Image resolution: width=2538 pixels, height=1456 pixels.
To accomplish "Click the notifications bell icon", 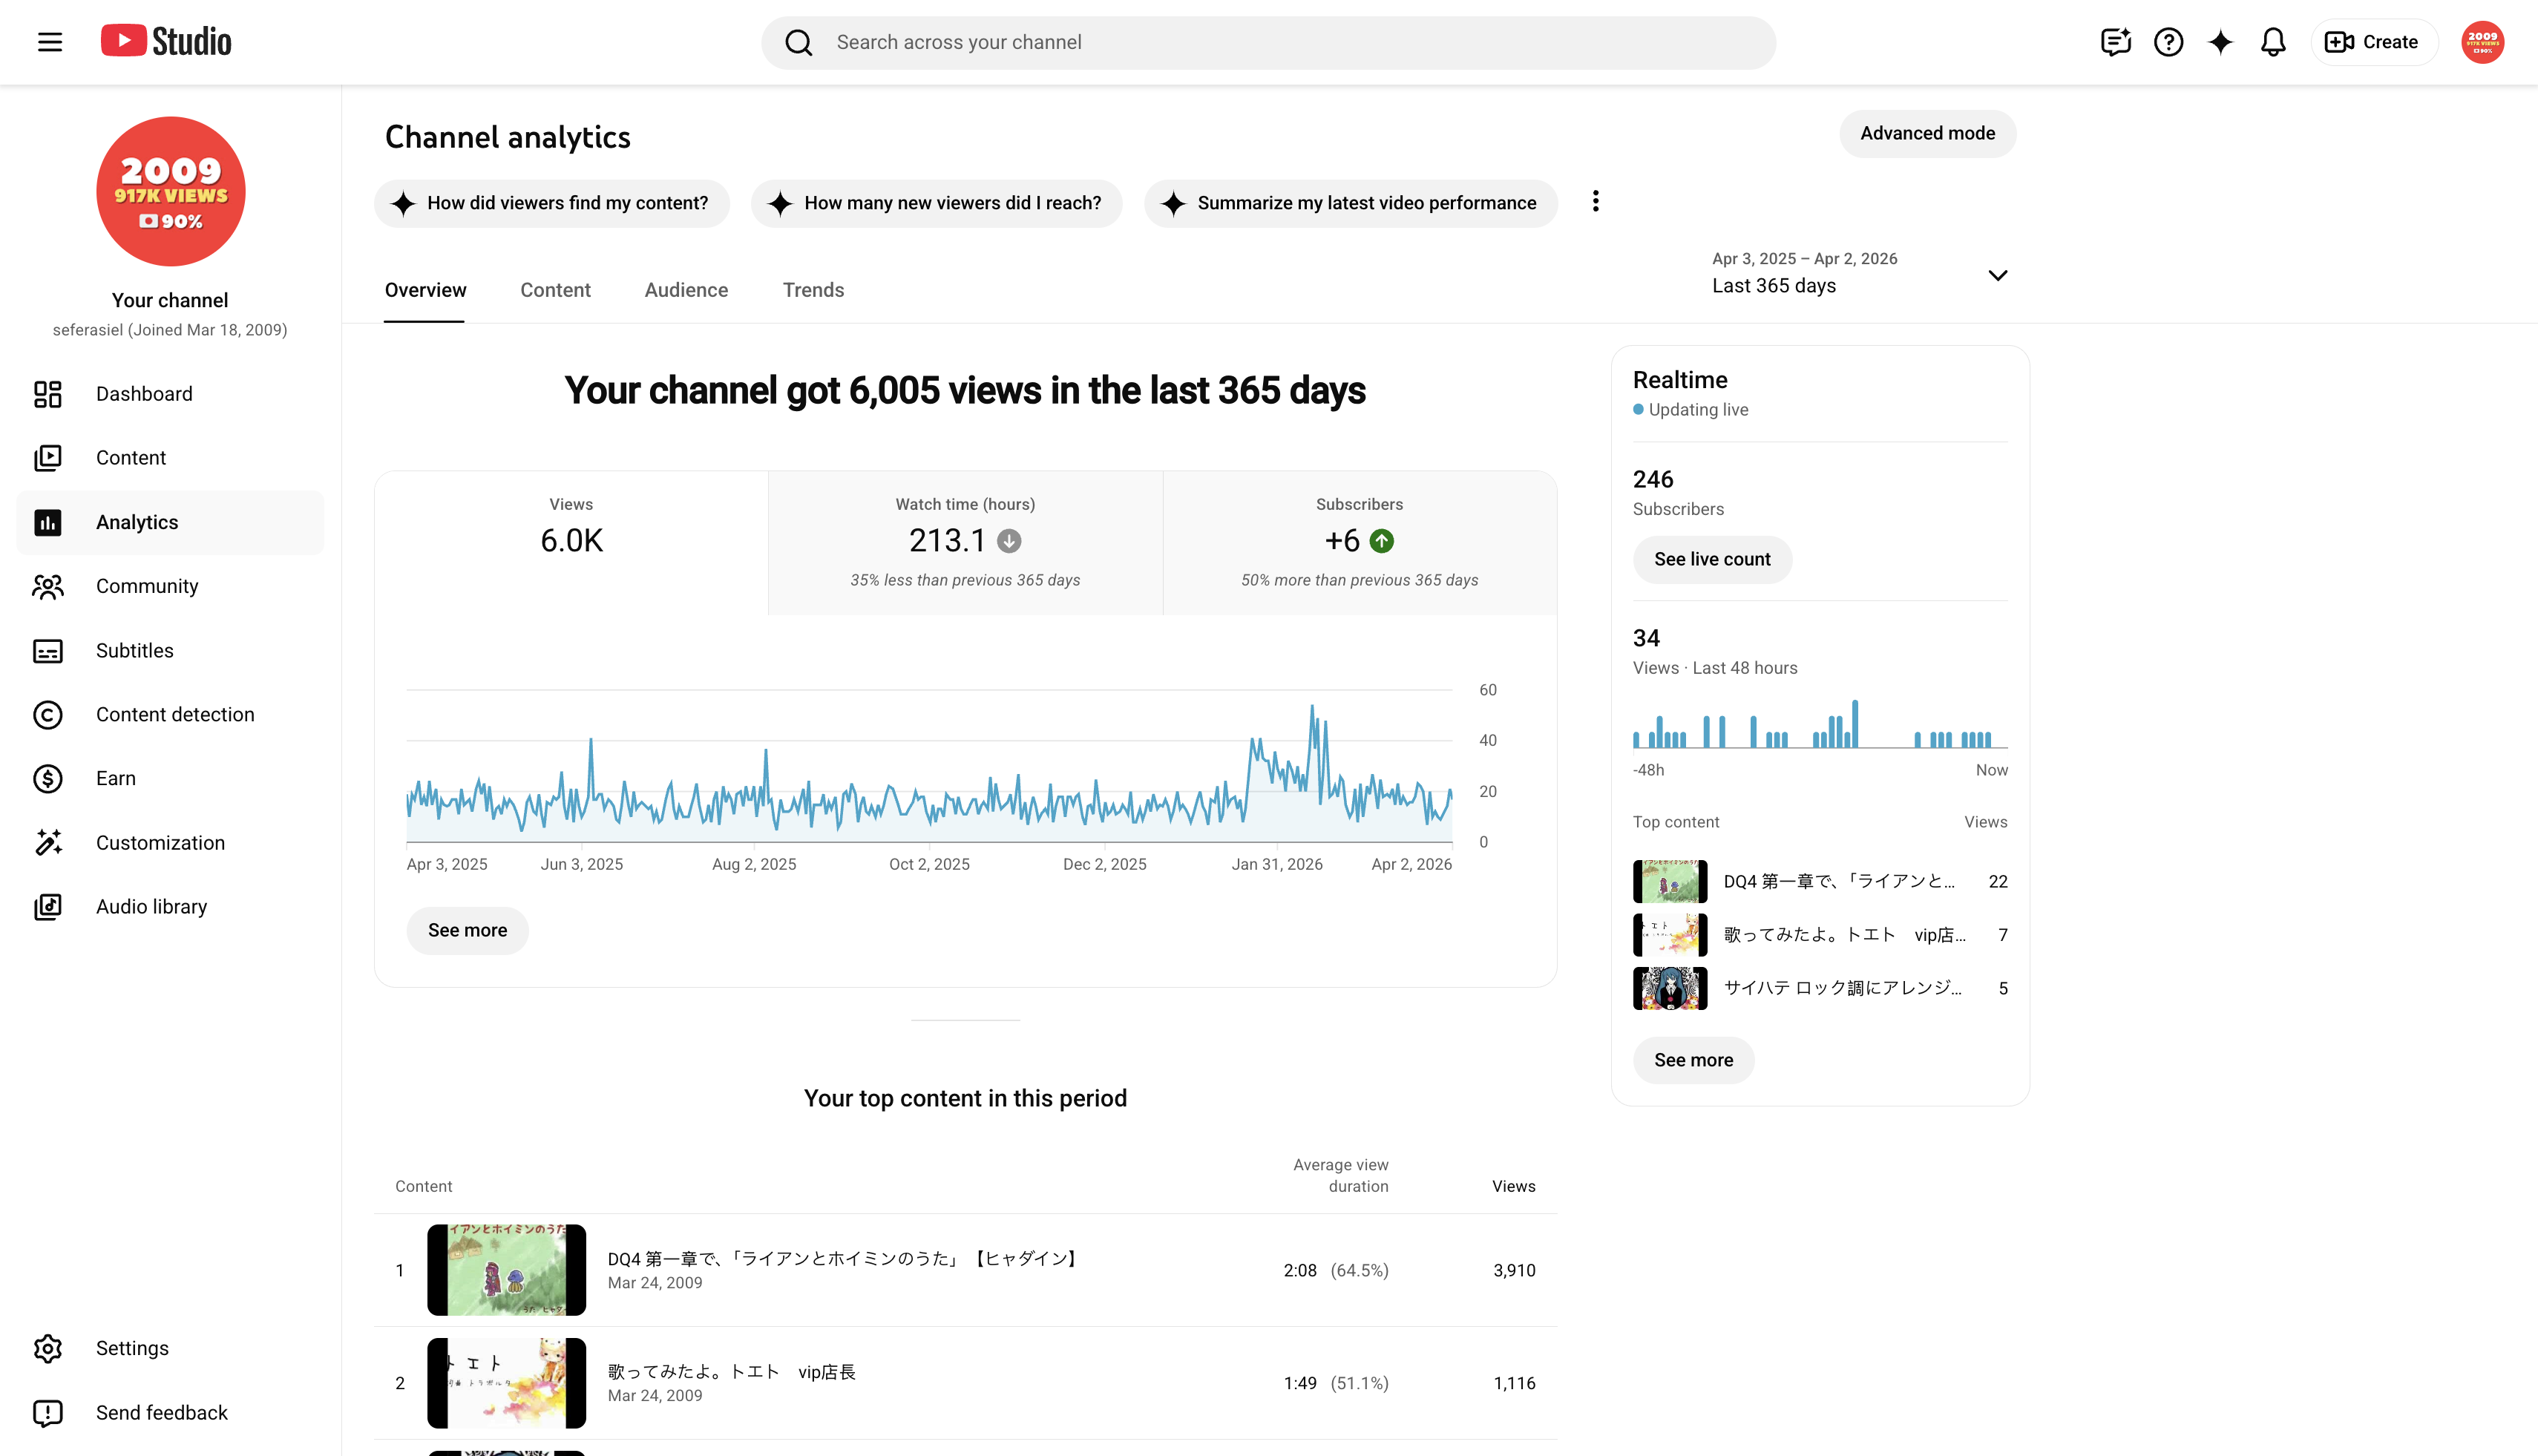I will pos(2273,42).
